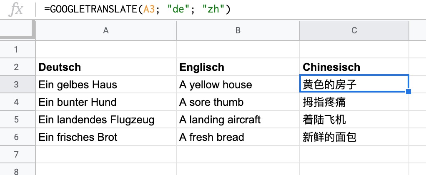This screenshot has width=426, height=175.
Task: Select cell containing 新鲜的面包
Action: pos(354,137)
